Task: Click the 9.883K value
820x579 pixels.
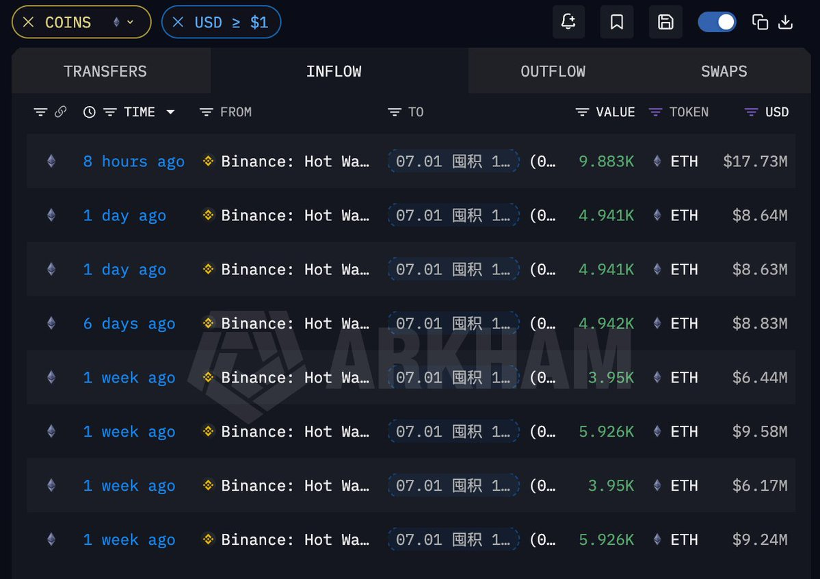Action: tap(606, 162)
